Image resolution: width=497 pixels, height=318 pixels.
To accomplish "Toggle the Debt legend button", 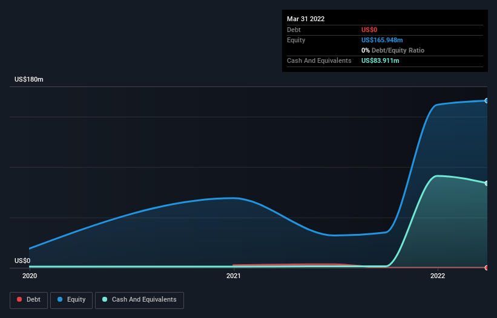I will (x=28, y=300).
